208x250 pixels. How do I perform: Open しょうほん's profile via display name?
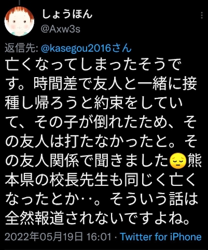coord(67,14)
